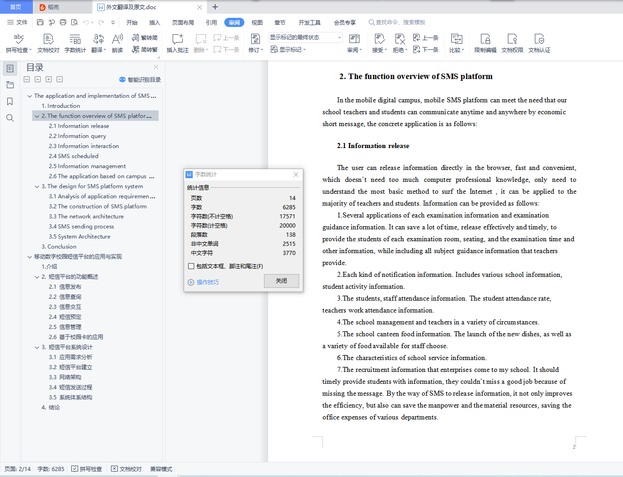Click the command search field (查找命令)
Image resolution: width=623 pixels, height=477 pixels.
[x=397, y=22]
